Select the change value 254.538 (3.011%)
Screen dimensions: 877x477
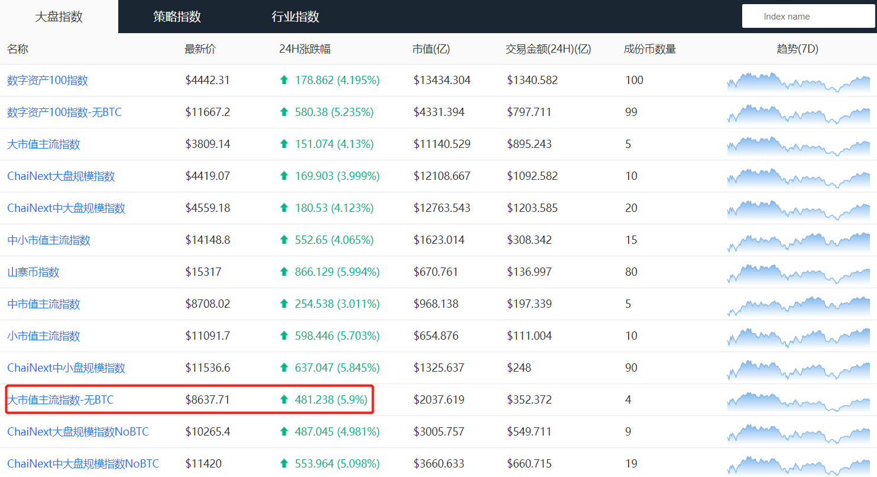pyautogui.click(x=337, y=304)
